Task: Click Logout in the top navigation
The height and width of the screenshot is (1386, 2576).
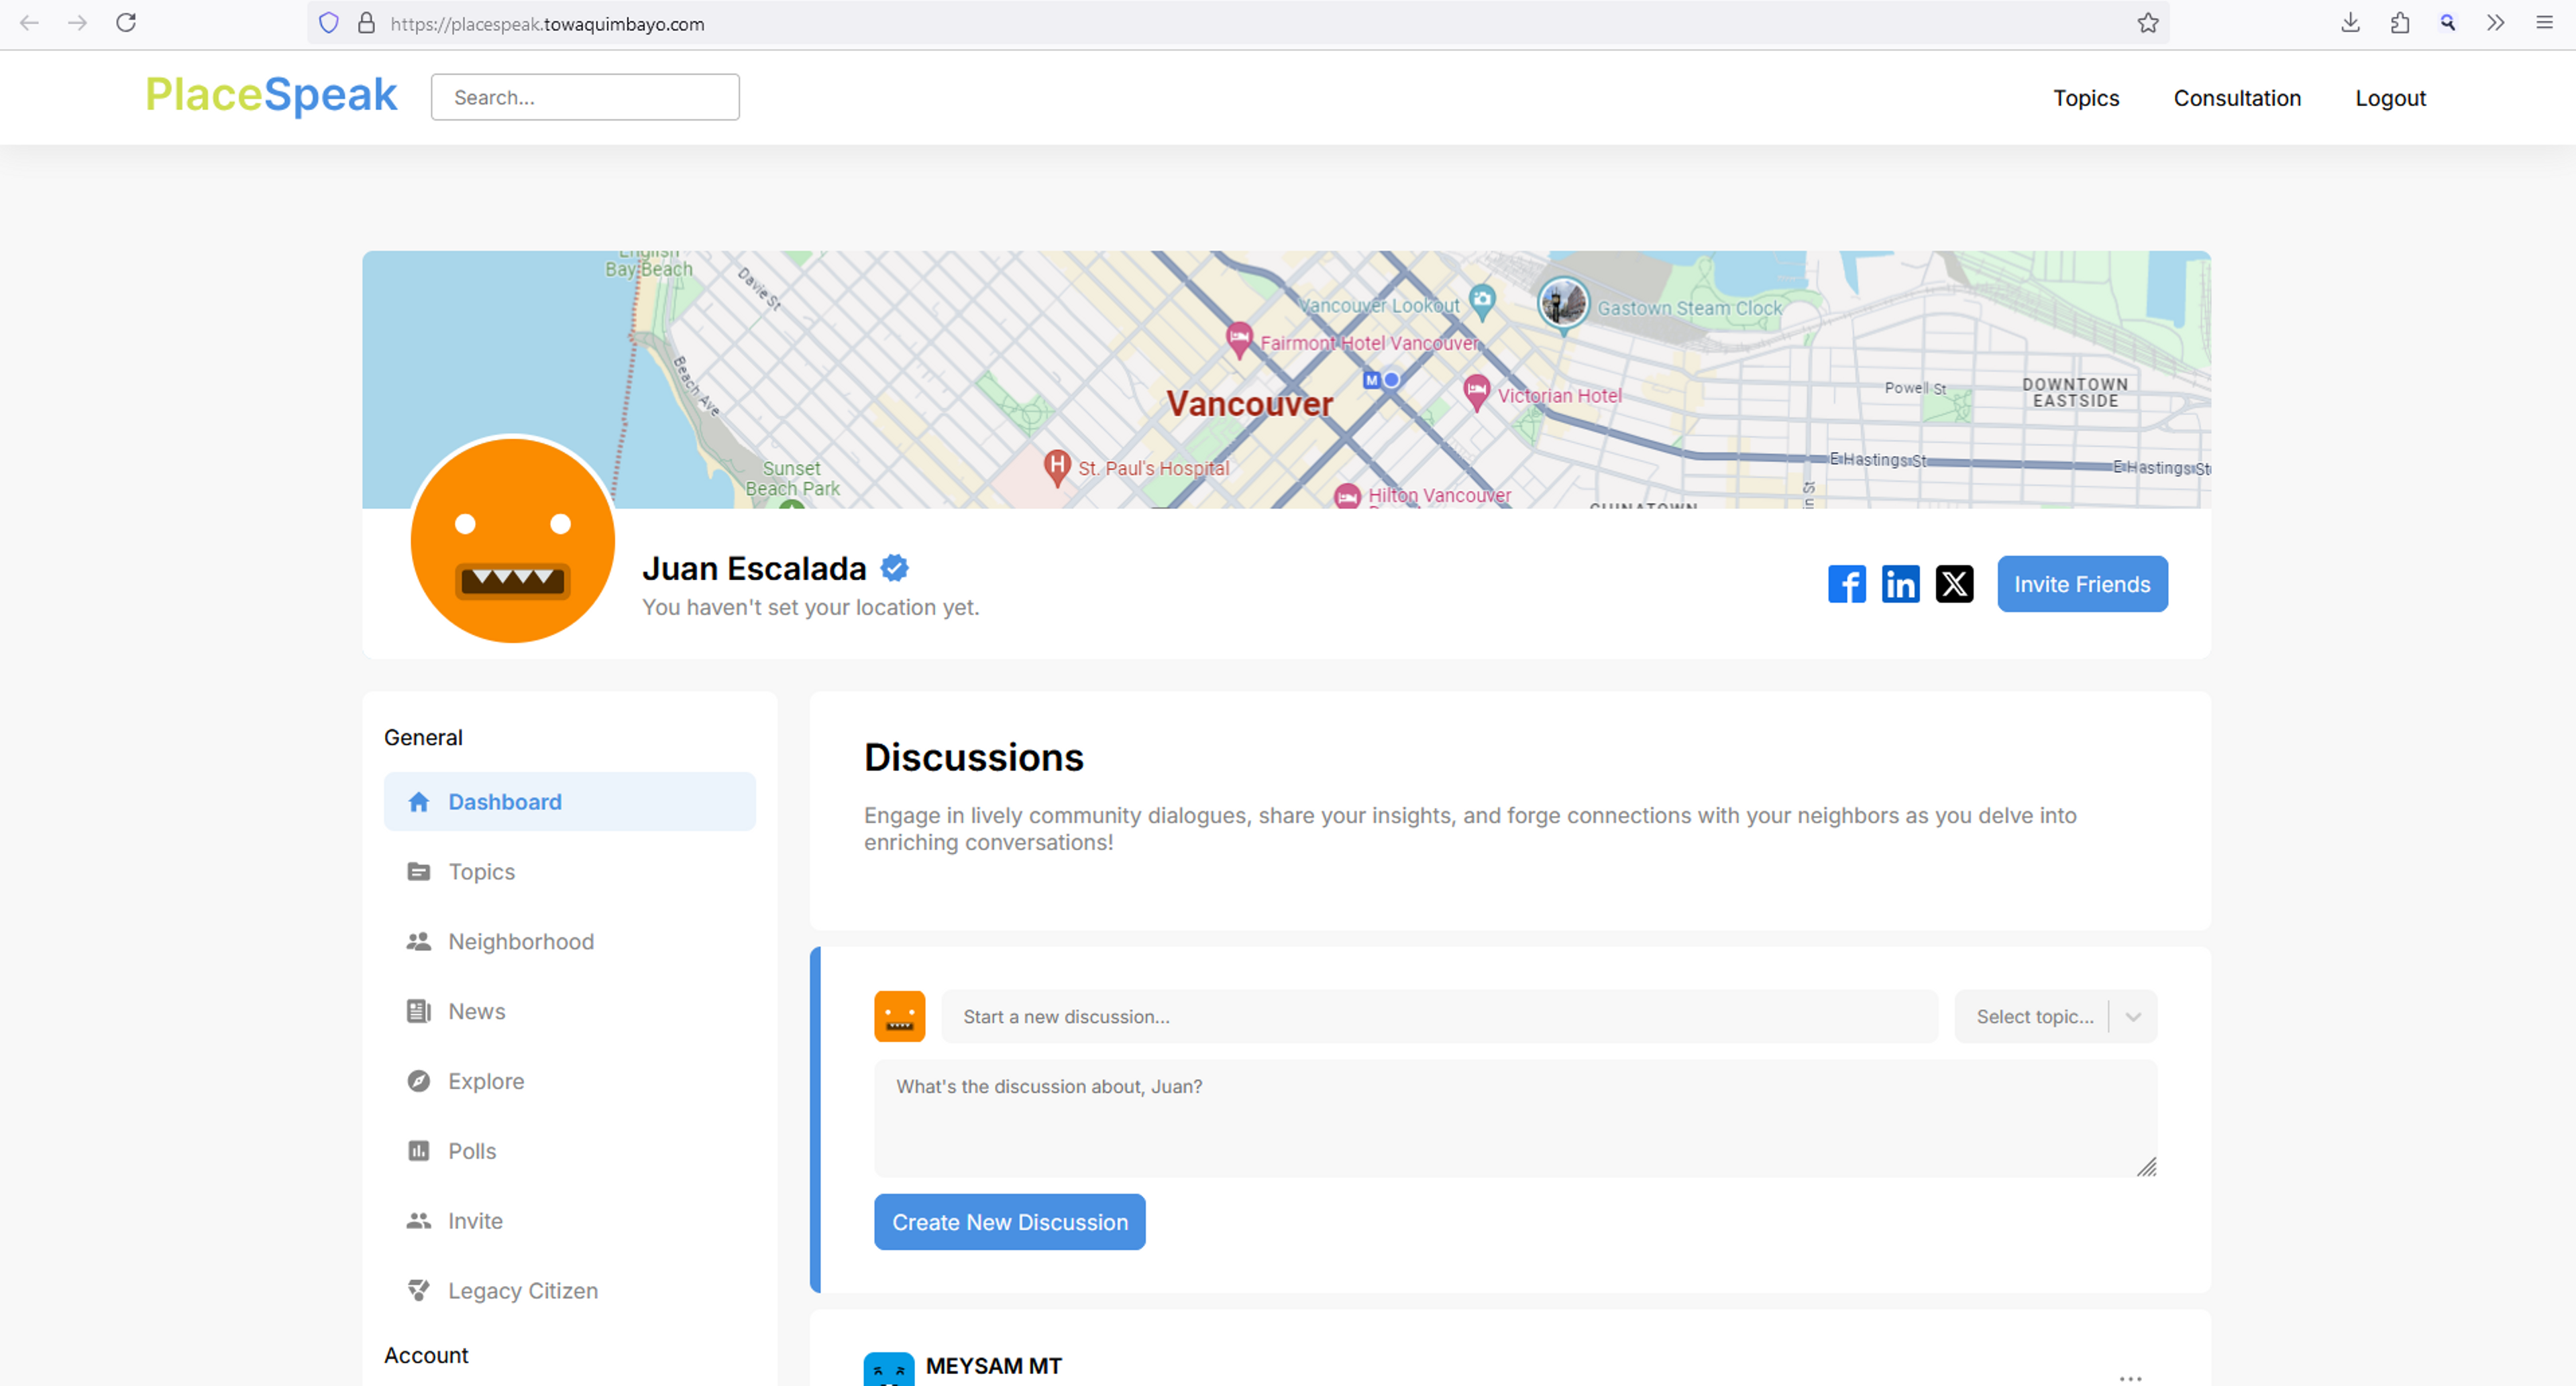Action: (2390, 98)
